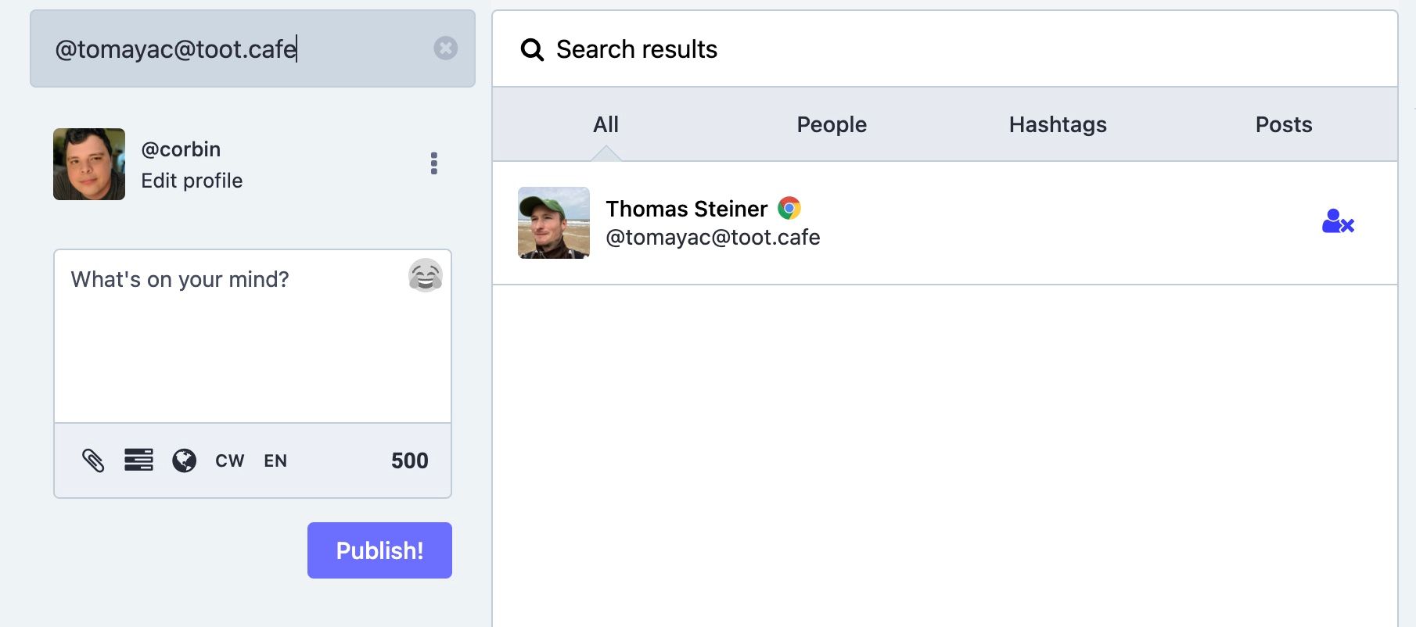Unfollow Thomas Steiner
Viewport: 1416px width, 627px height.
tap(1338, 222)
